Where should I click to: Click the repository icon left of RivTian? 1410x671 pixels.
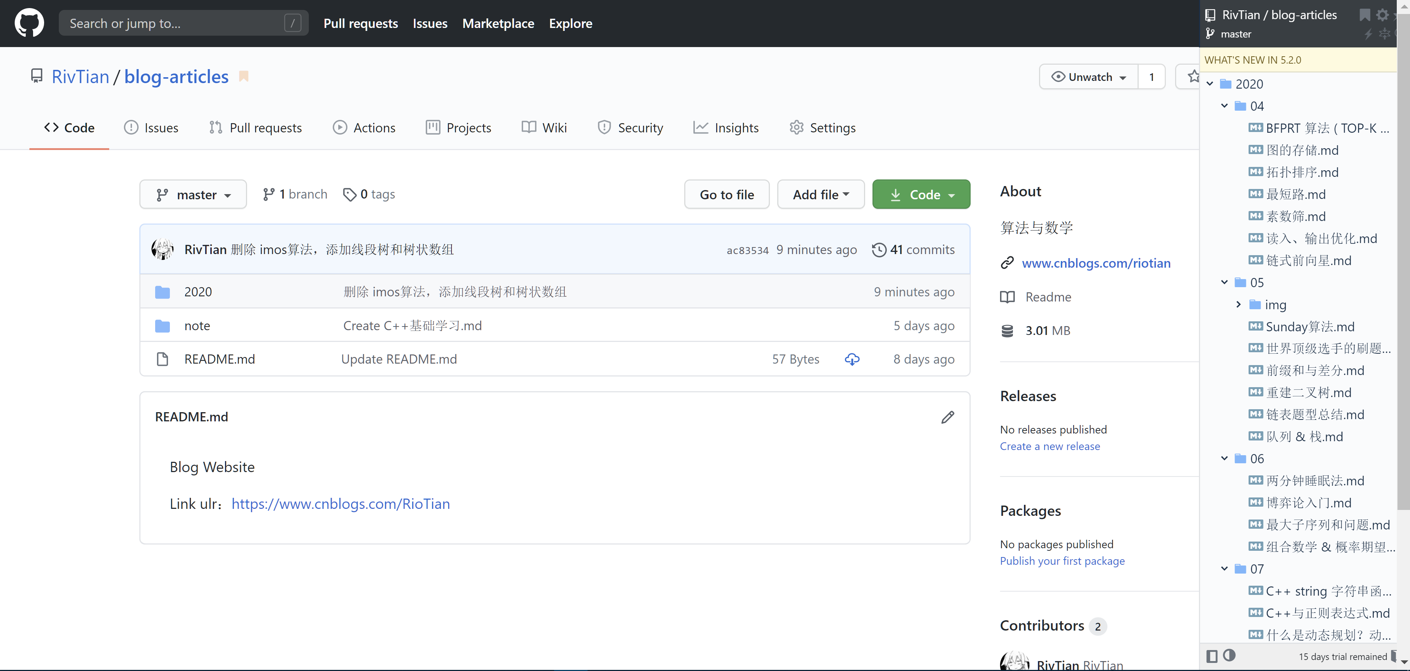click(37, 76)
